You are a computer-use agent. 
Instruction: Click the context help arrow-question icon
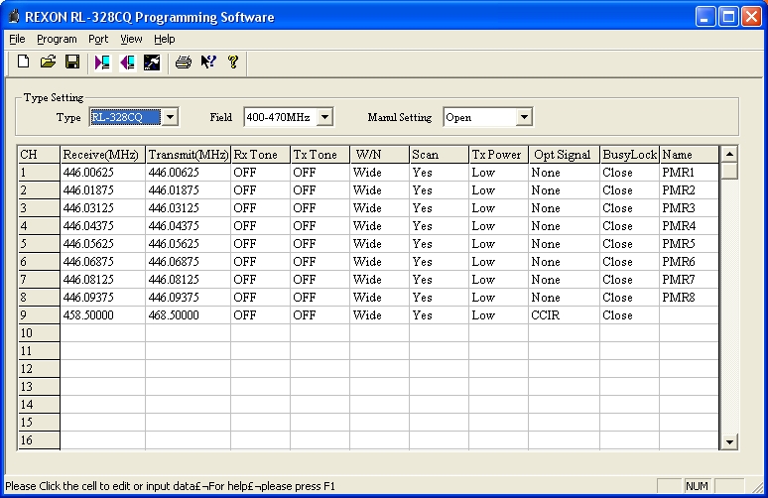click(x=208, y=62)
